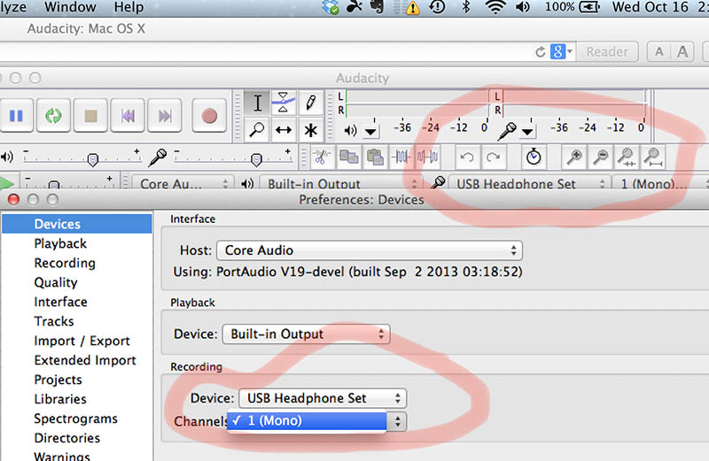Viewport: 709px width, 461px height.
Task: Select the Selection (I-beam) tool
Action: (x=257, y=103)
